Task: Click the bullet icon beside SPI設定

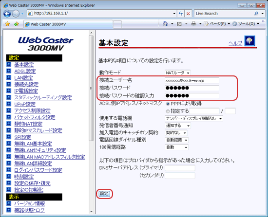Action: [x=9, y=137]
